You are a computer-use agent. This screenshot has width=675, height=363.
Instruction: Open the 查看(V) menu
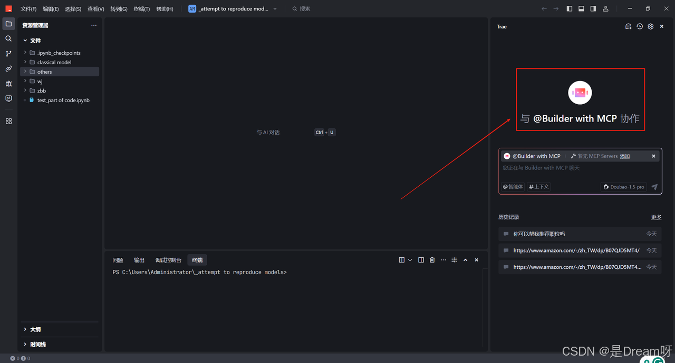96,9
